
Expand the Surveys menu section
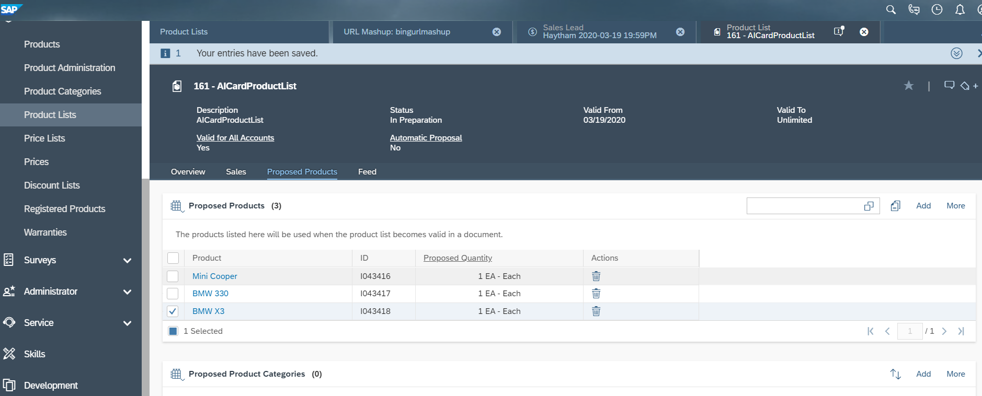click(127, 260)
